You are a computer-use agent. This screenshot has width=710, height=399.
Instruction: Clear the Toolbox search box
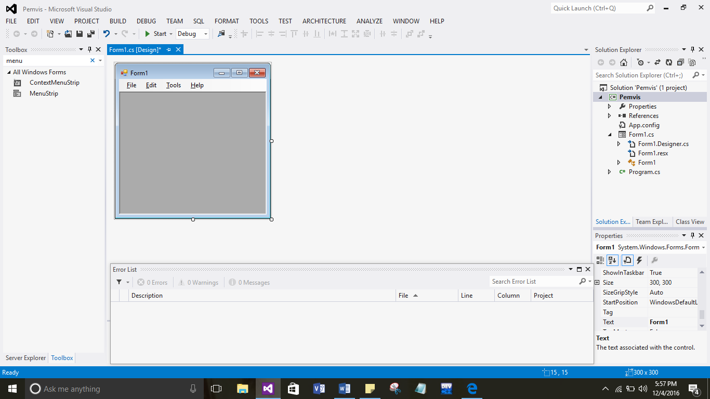pyautogui.click(x=93, y=61)
